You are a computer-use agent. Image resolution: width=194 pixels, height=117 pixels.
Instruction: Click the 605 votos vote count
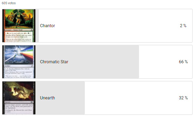pyautogui.click(x=9, y=3)
